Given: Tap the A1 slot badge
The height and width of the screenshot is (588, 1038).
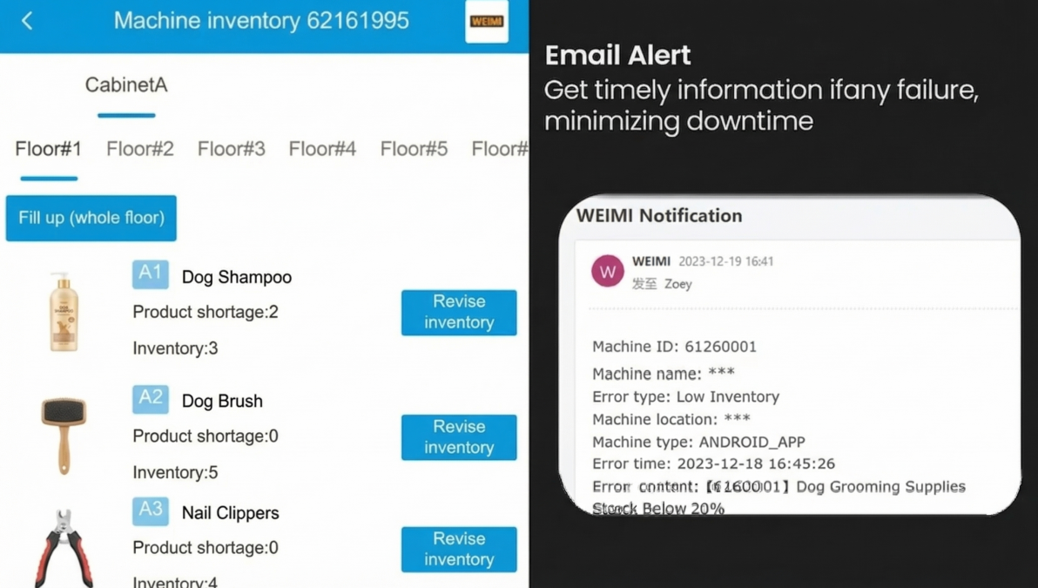Looking at the screenshot, I should (x=151, y=274).
